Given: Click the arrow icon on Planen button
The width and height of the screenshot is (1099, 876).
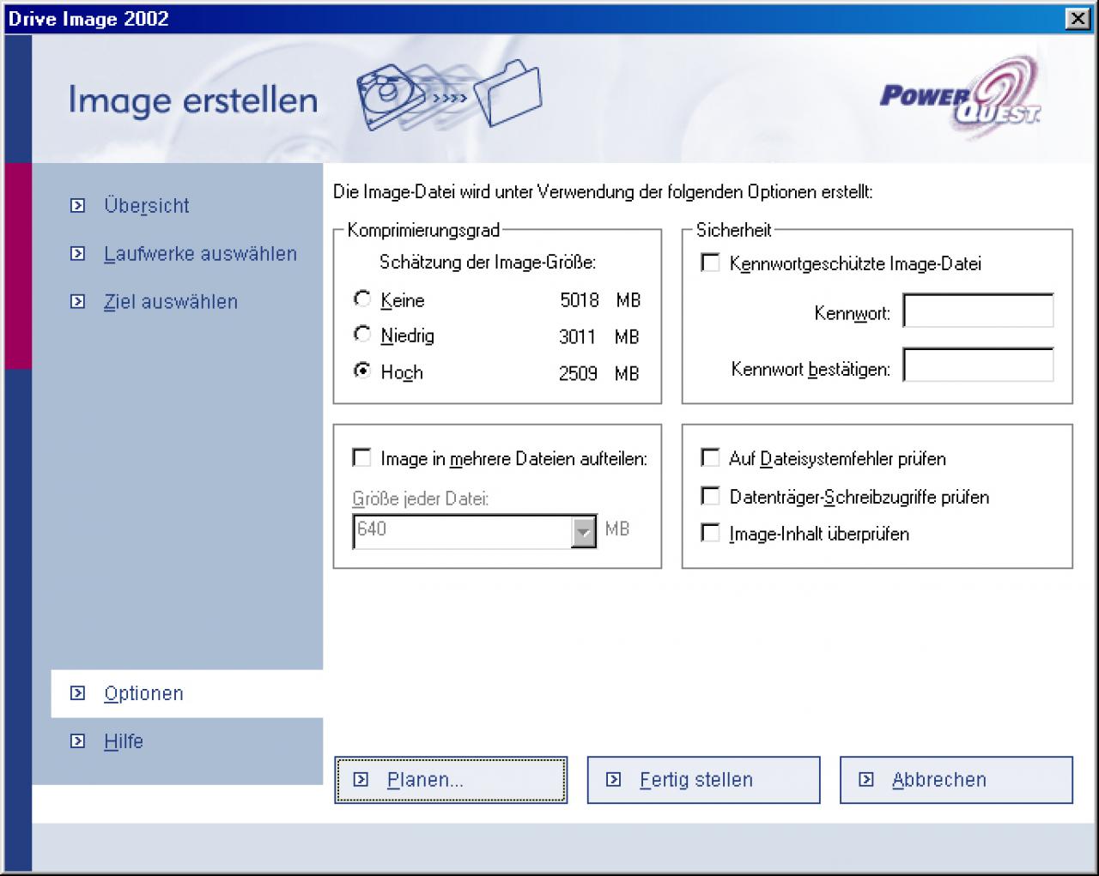Looking at the screenshot, I should (361, 780).
